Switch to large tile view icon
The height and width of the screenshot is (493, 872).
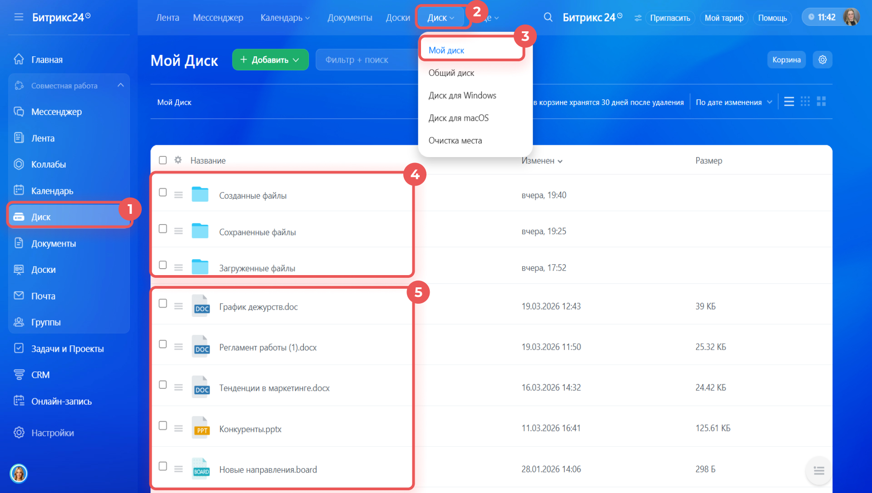coord(821,102)
